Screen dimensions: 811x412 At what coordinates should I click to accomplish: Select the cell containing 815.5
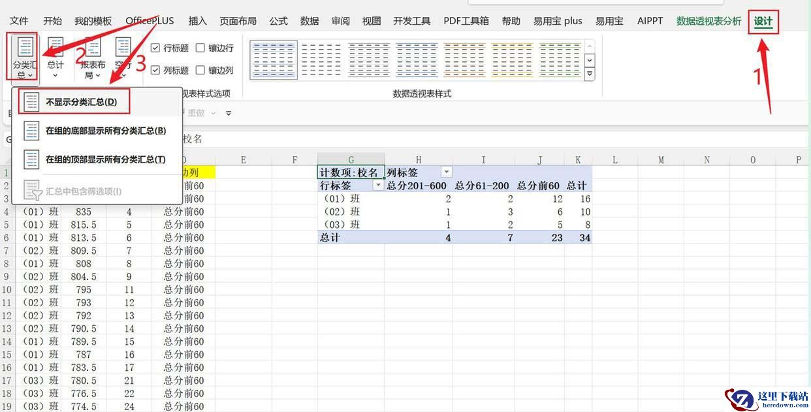coord(84,225)
